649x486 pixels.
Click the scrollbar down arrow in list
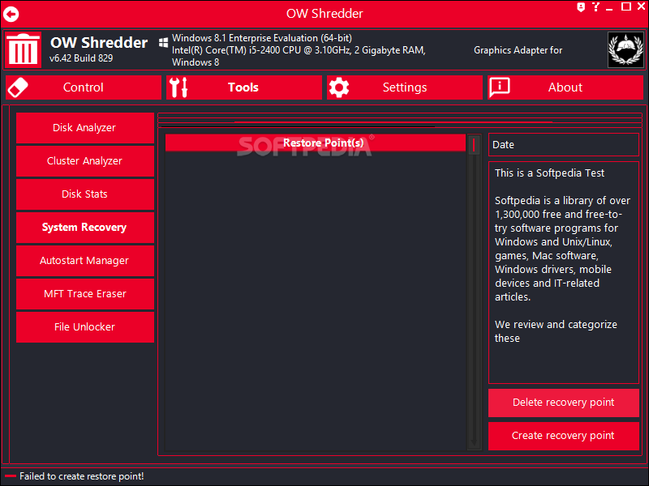tap(474, 443)
